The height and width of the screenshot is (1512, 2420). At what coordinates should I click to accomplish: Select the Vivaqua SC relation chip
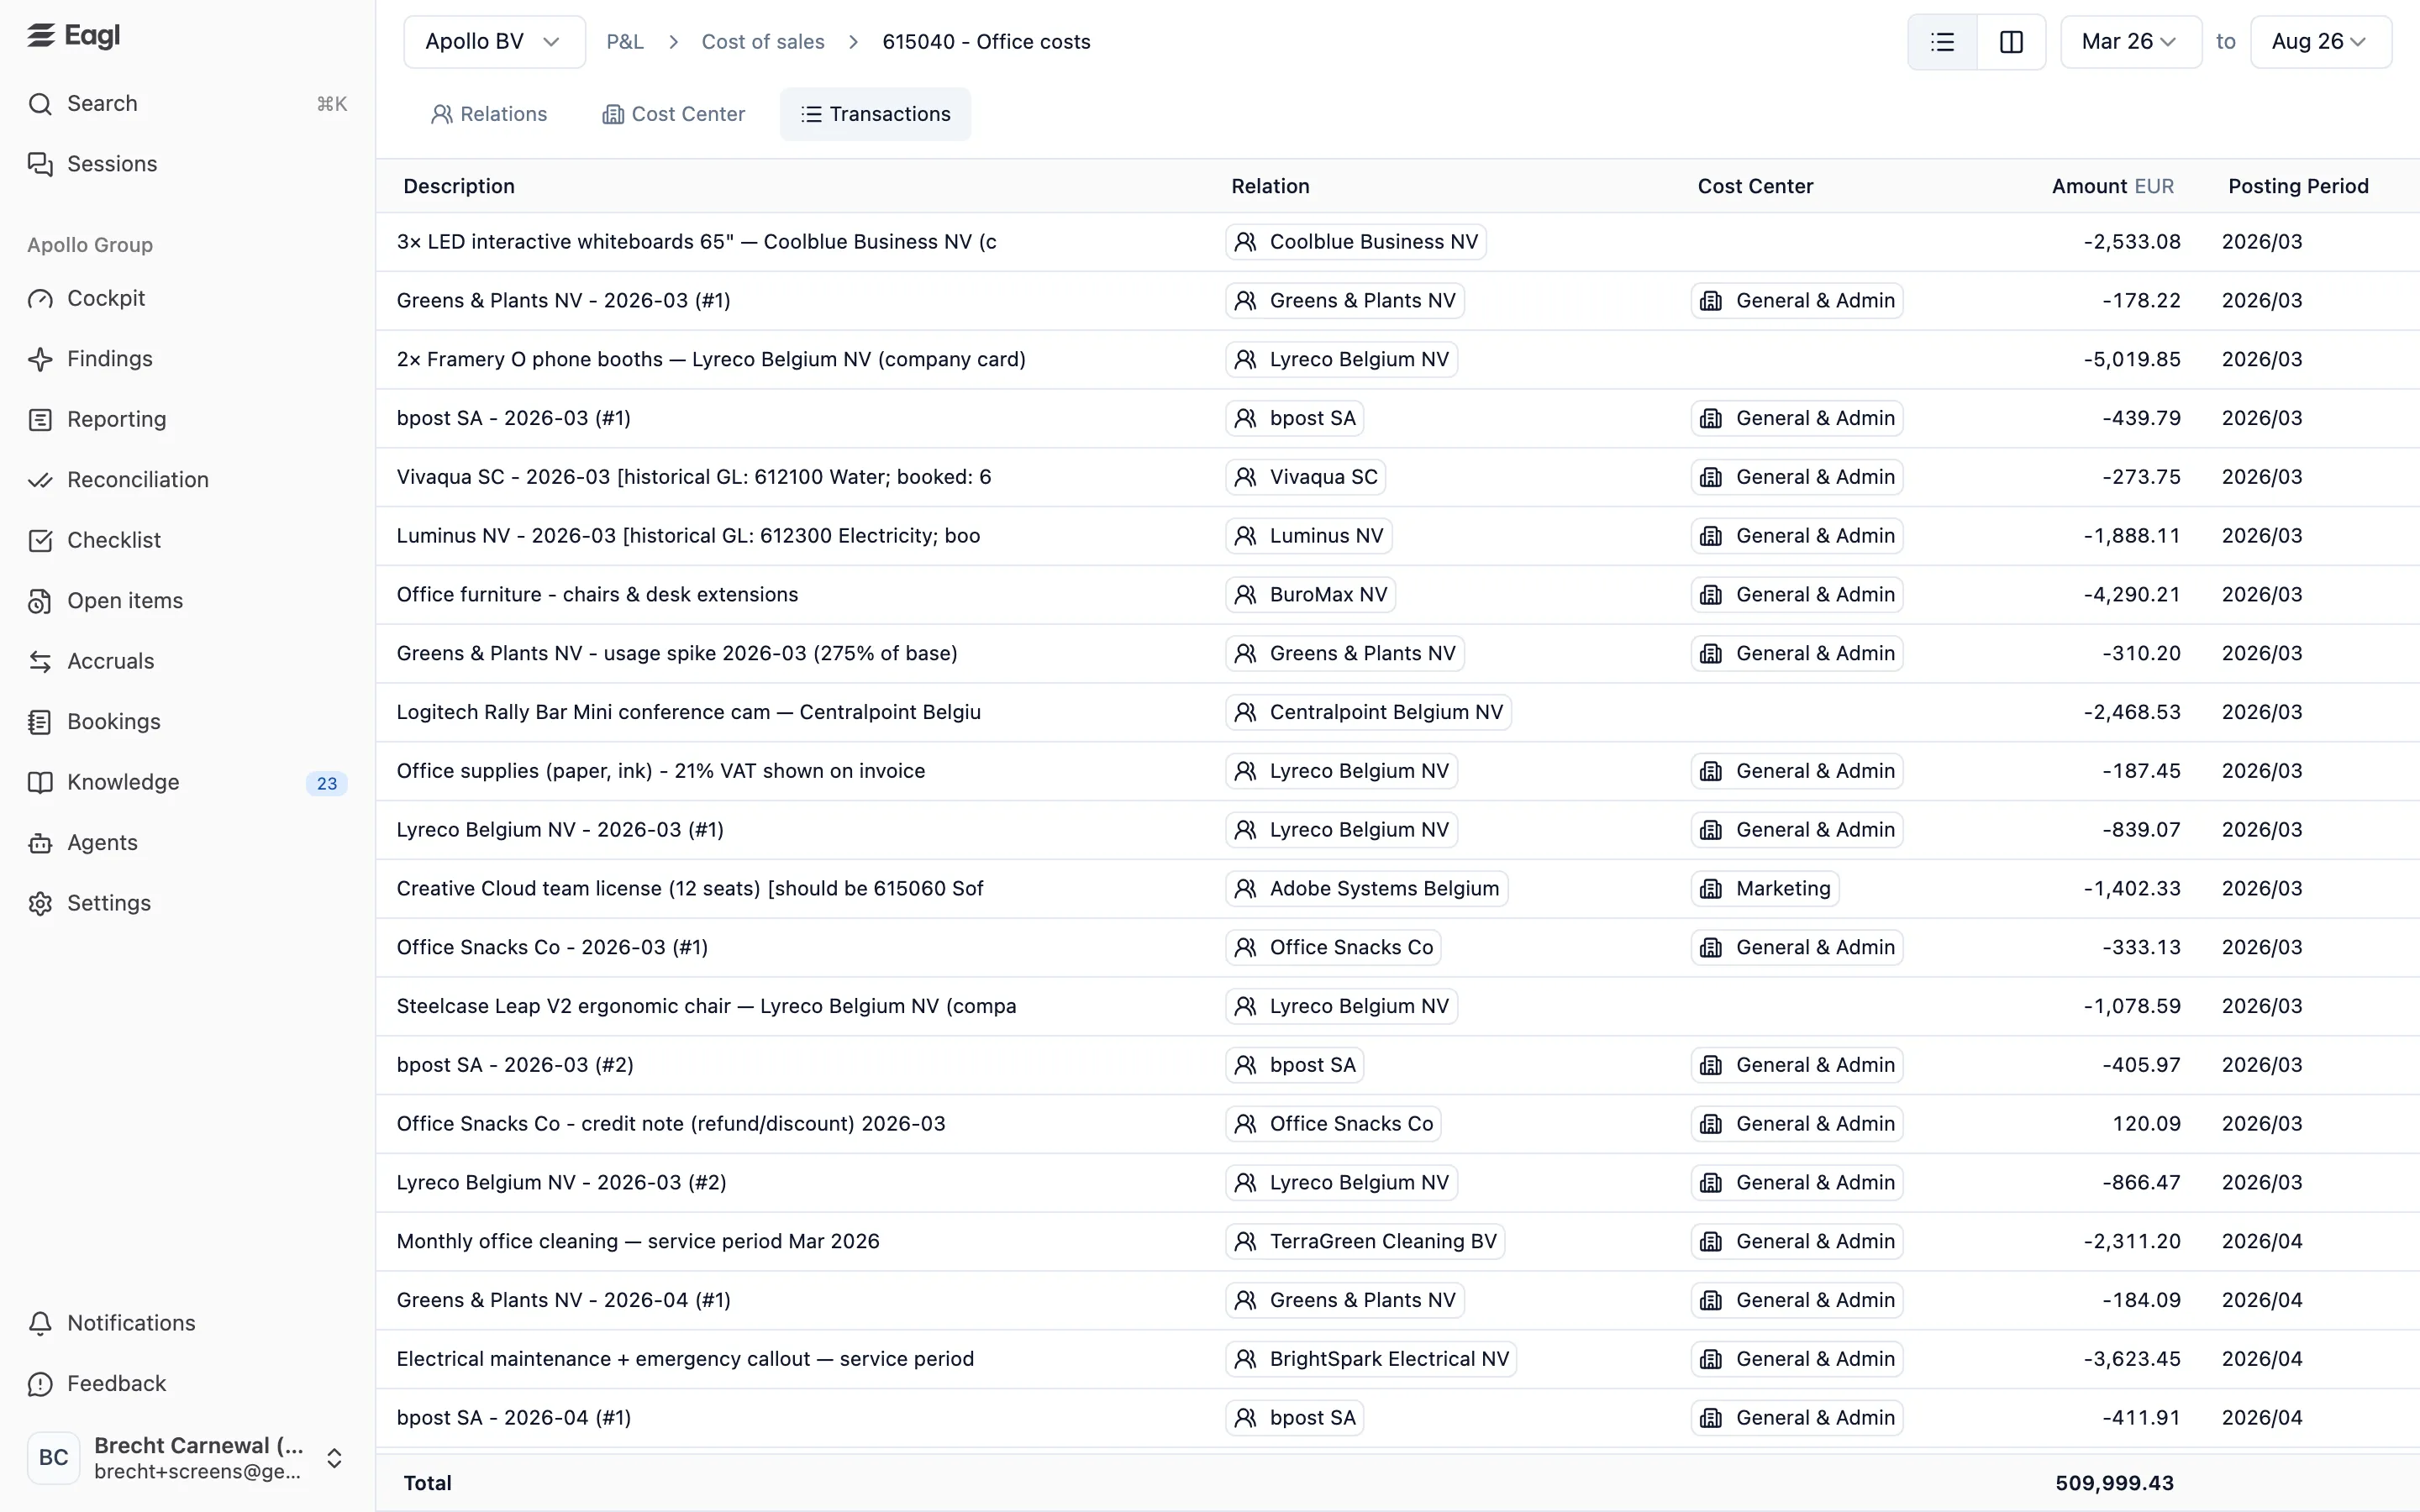1305,477
